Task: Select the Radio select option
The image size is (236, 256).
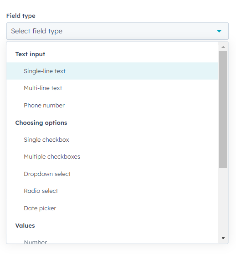Action: (112, 191)
